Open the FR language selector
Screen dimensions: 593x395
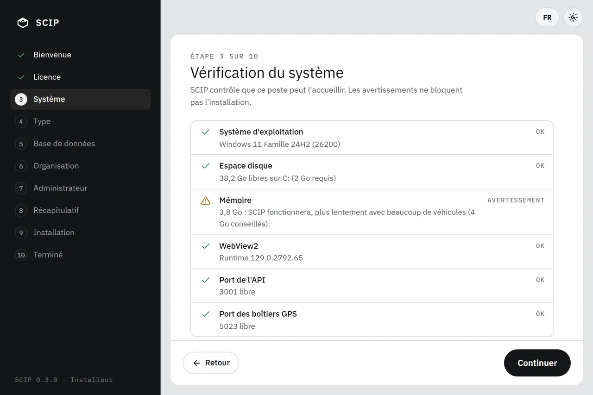[x=547, y=18]
